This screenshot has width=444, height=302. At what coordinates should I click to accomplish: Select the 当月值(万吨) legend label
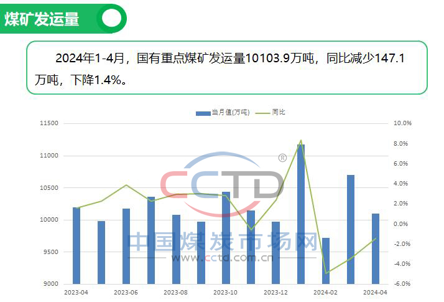point(231,112)
